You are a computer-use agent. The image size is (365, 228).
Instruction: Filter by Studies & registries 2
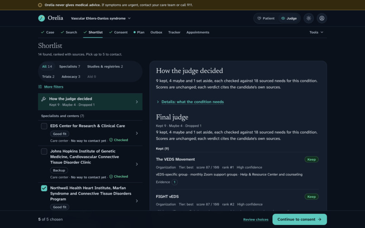[x=105, y=66]
